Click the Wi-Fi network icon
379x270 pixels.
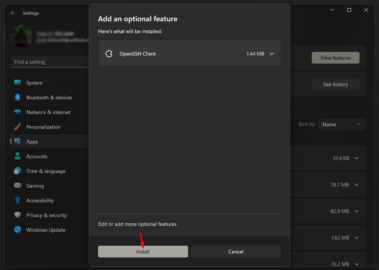pos(18,112)
